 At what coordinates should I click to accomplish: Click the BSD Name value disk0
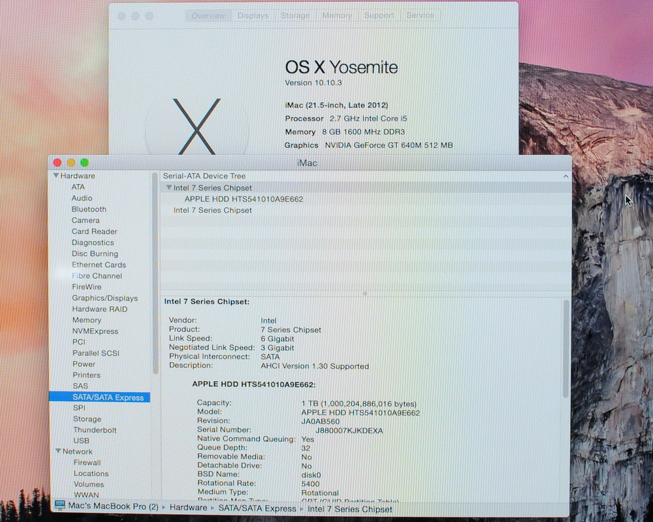click(x=311, y=475)
